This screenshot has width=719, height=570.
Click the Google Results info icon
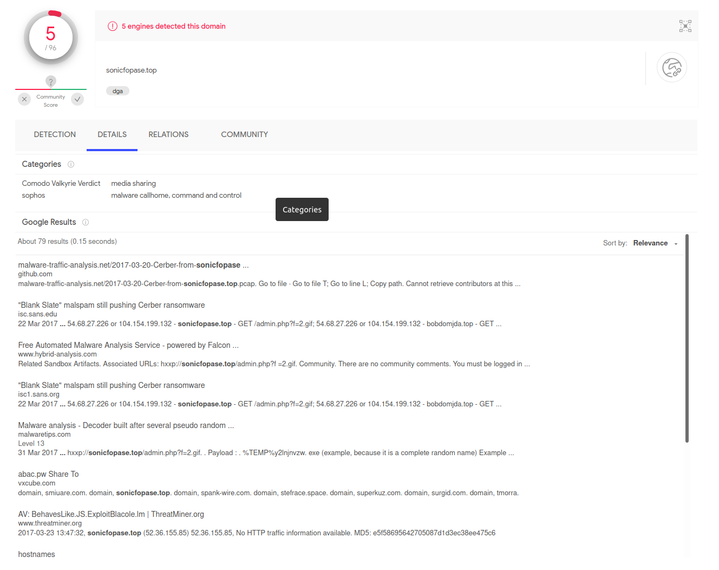[86, 222]
